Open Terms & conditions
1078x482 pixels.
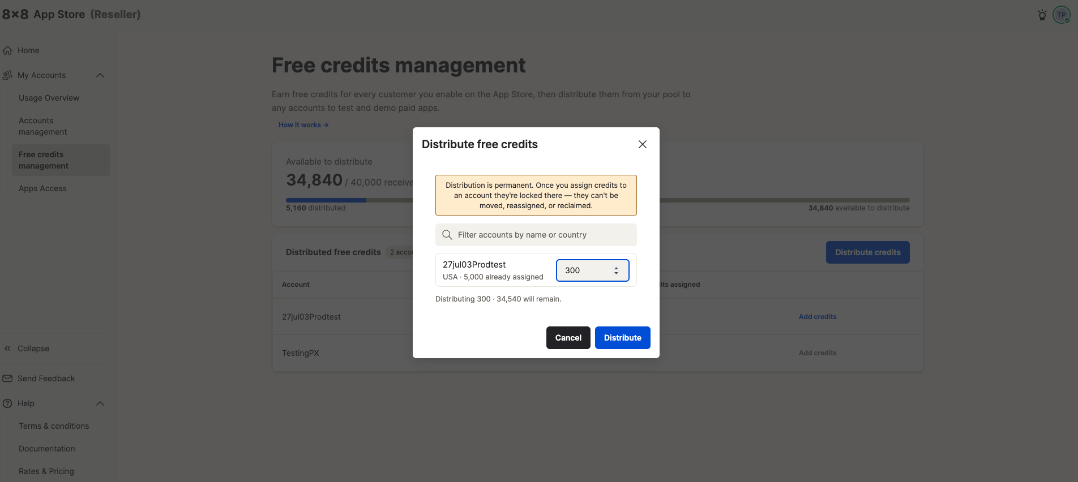(x=54, y=426)
